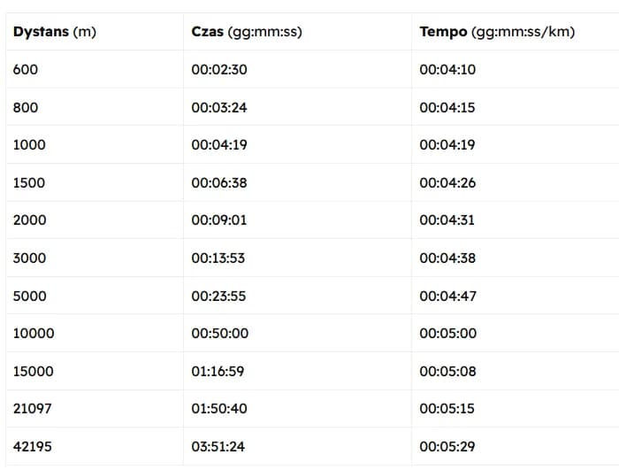The image size is (619, 470).
Task: Select the 800 distance cell
Action: 26,107
